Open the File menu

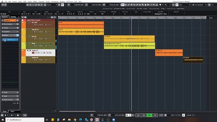(x=6, y=1)
